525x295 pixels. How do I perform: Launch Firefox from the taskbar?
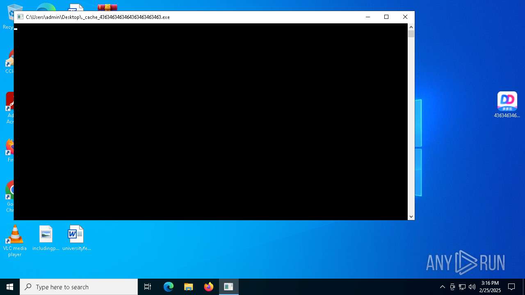[x=209, y=287]
